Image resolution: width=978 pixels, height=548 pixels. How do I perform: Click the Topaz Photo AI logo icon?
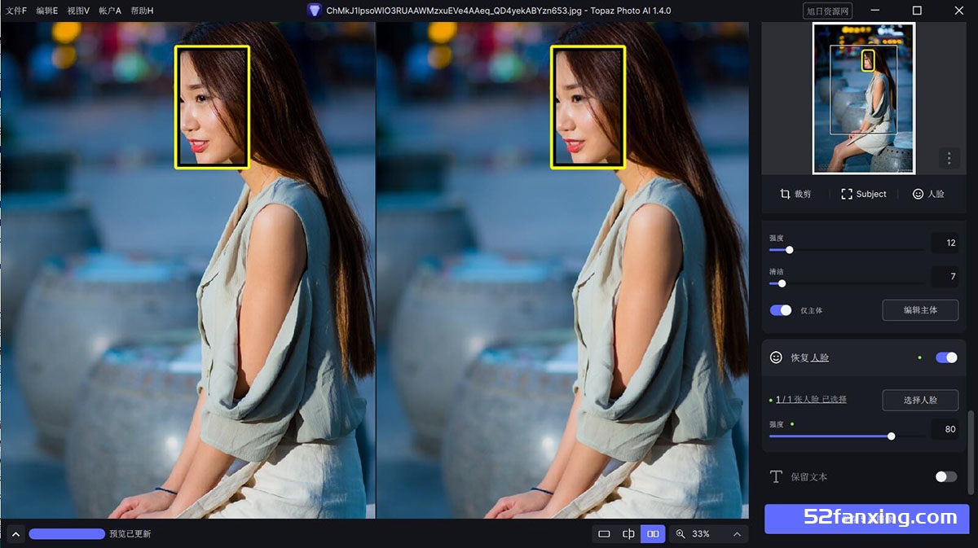[314, 11]
